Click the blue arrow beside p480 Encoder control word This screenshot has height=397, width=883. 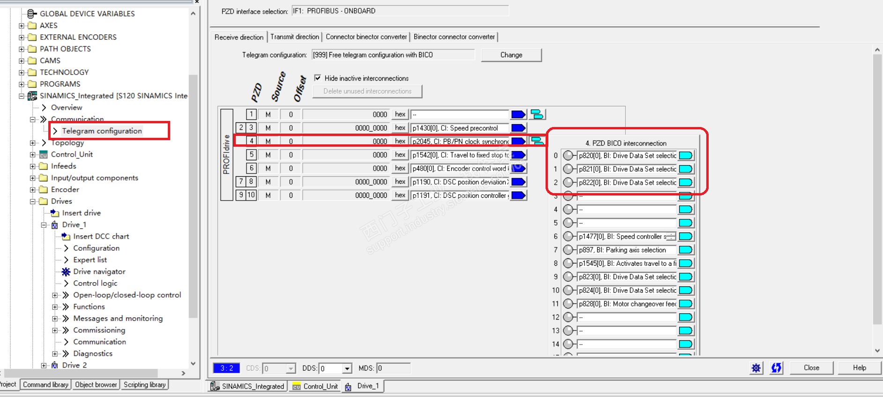[518, 168]
